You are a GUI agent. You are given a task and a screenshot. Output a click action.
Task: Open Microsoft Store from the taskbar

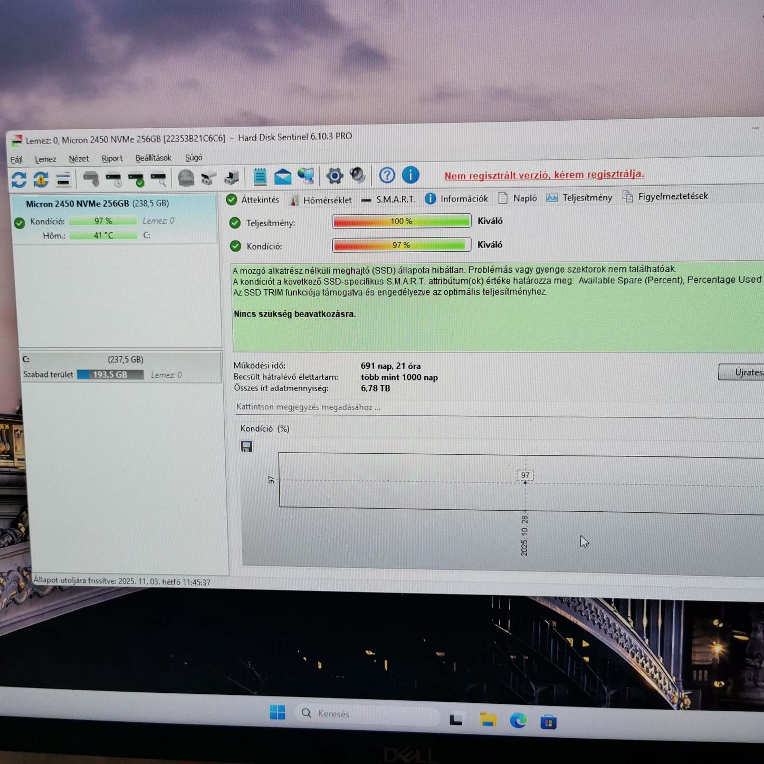coord(548,721)
